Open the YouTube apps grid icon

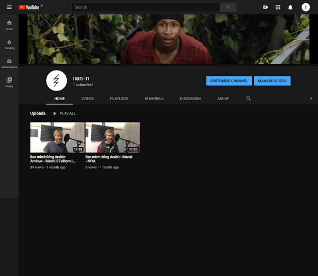point(278,7)
